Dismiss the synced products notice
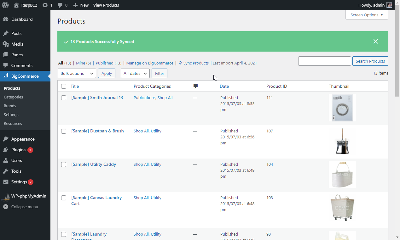The width and height of the screenshot is (400, 240). click(375, 42)
